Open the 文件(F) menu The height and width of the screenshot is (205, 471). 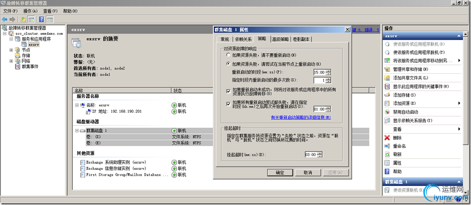pyautogui.click(x=10, y=11)
